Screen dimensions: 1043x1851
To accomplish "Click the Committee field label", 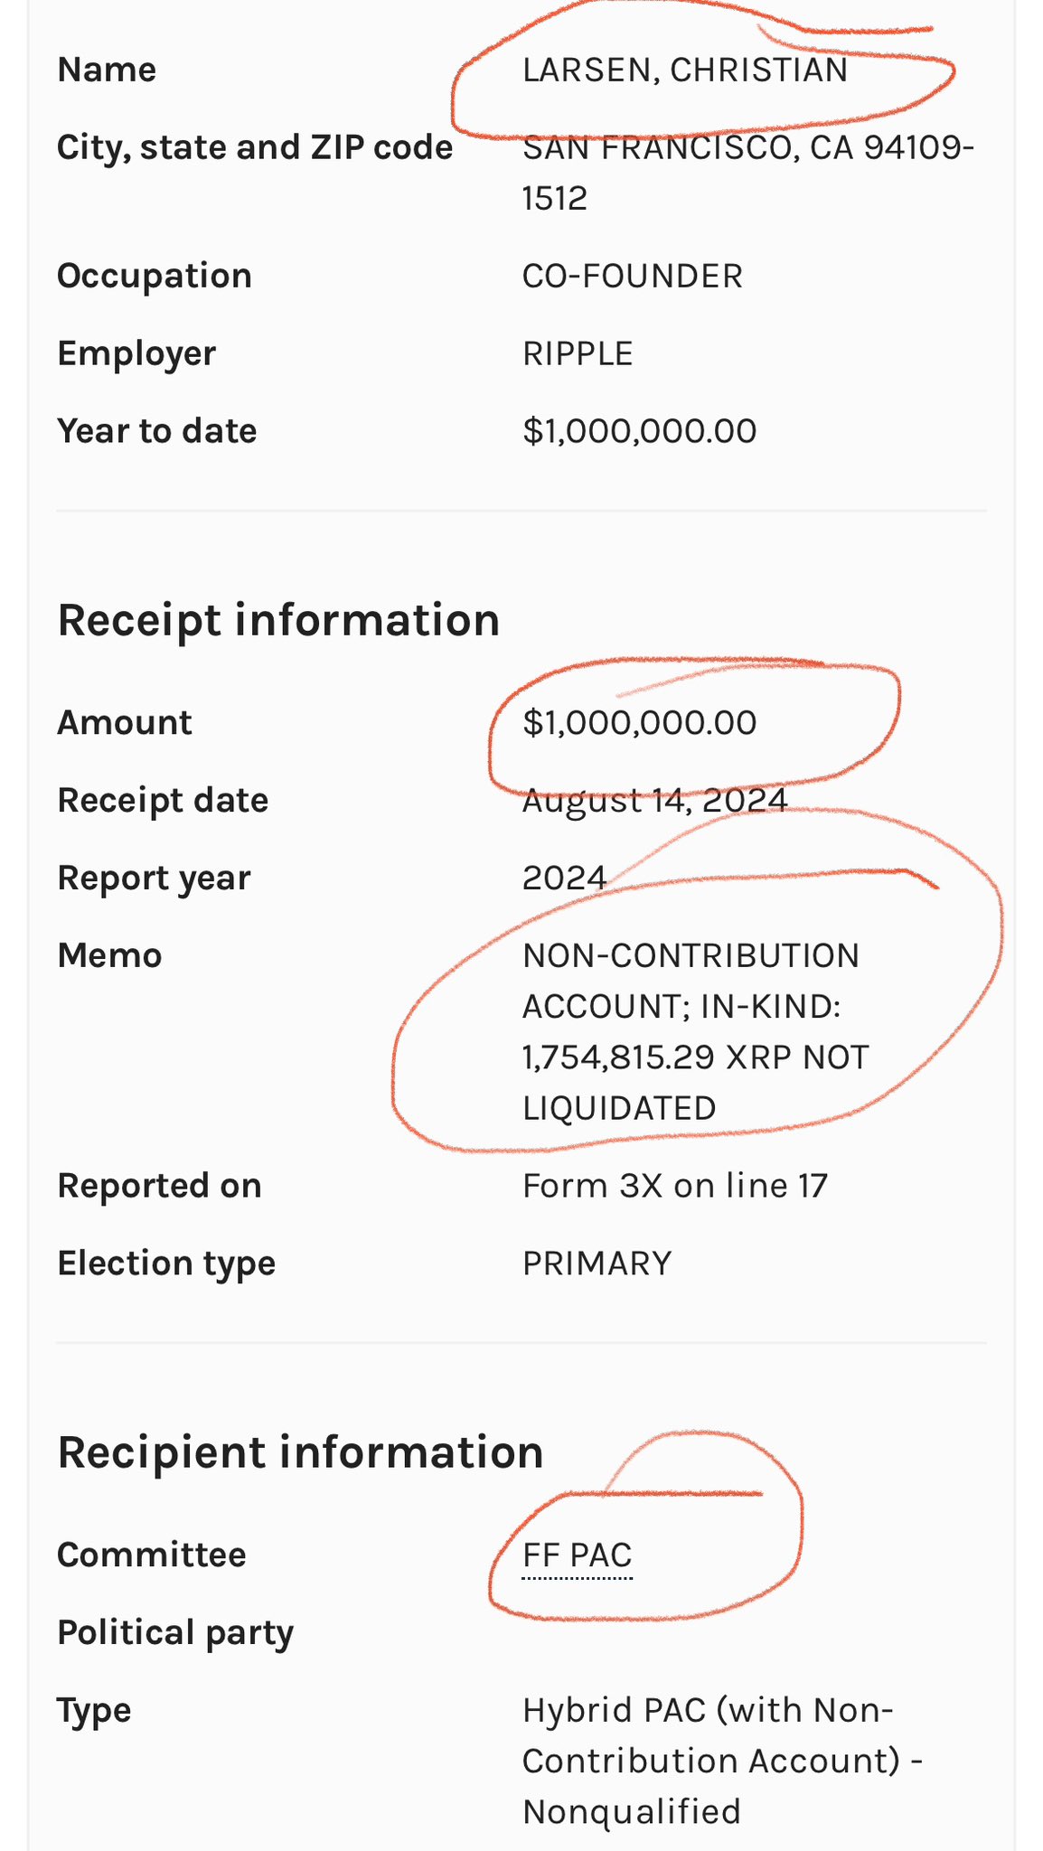I will pyautogui.click(x=152, y=1555).
